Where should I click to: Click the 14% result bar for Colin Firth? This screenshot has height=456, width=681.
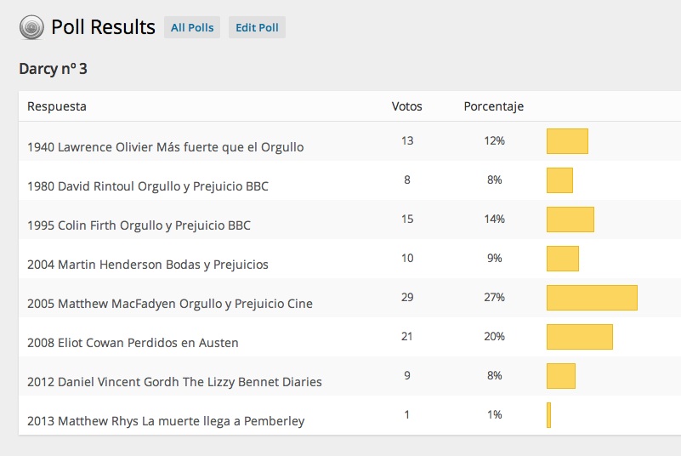pyautogui.click(x=570, y=219)
